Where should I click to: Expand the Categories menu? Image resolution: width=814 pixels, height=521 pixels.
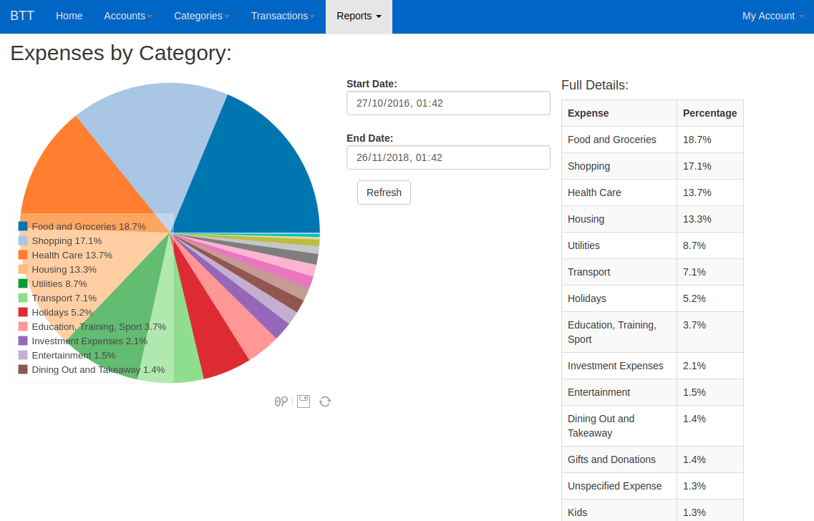click(201, 16)
